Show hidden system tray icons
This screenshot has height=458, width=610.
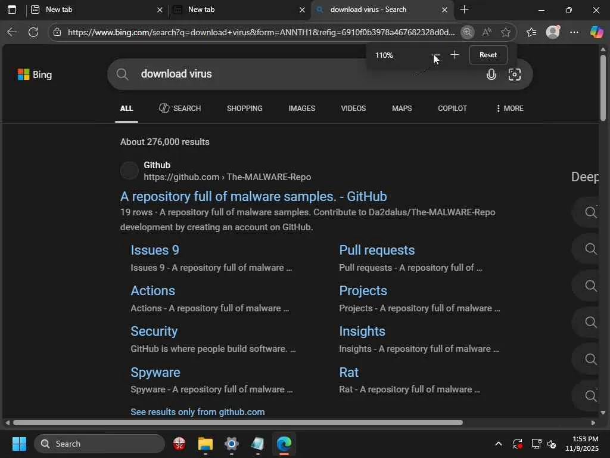(499, 444)
